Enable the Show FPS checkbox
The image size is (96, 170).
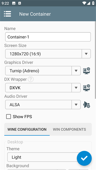pyautogui.click(x=9, y=117)
